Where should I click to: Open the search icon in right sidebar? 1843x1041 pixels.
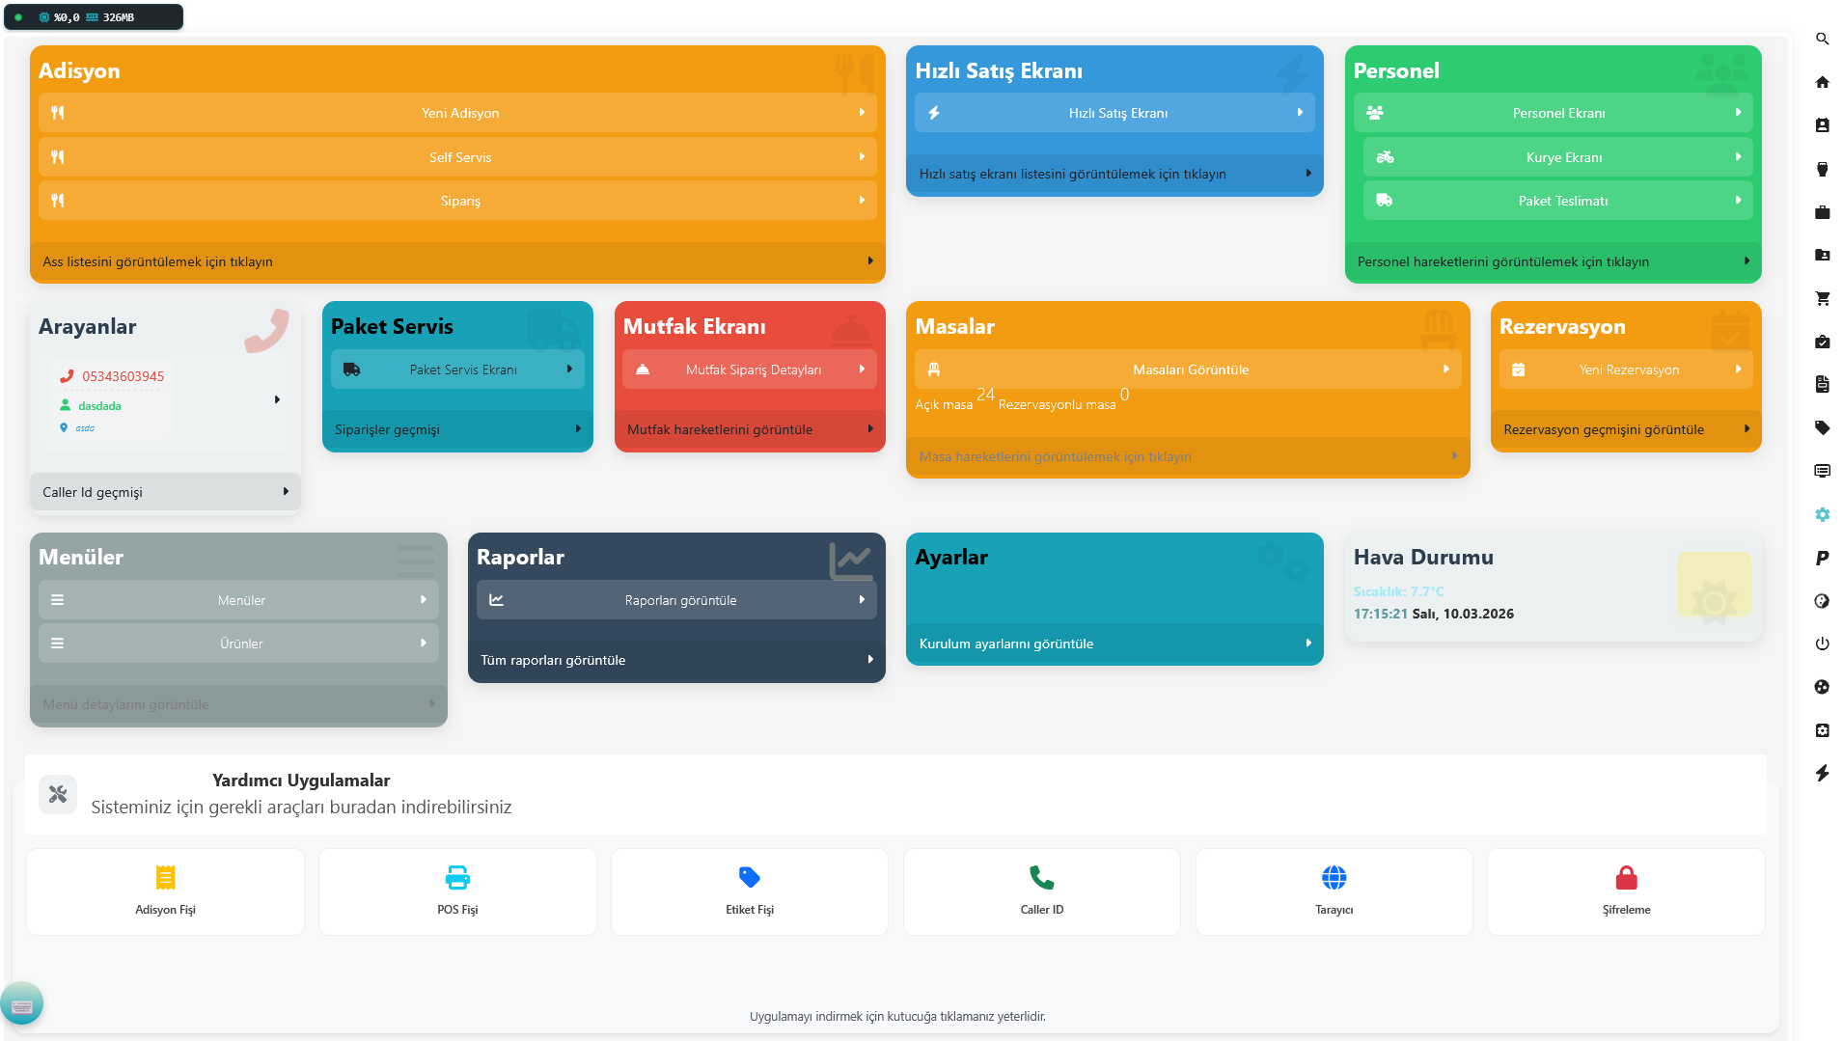pyautogui.click(x=1822, y=40)
